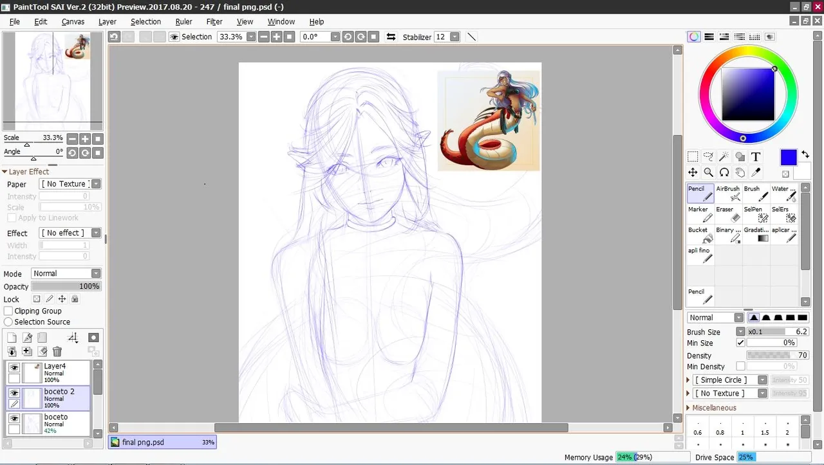Select the SelErs selection eraser tool

pos(784,214)
